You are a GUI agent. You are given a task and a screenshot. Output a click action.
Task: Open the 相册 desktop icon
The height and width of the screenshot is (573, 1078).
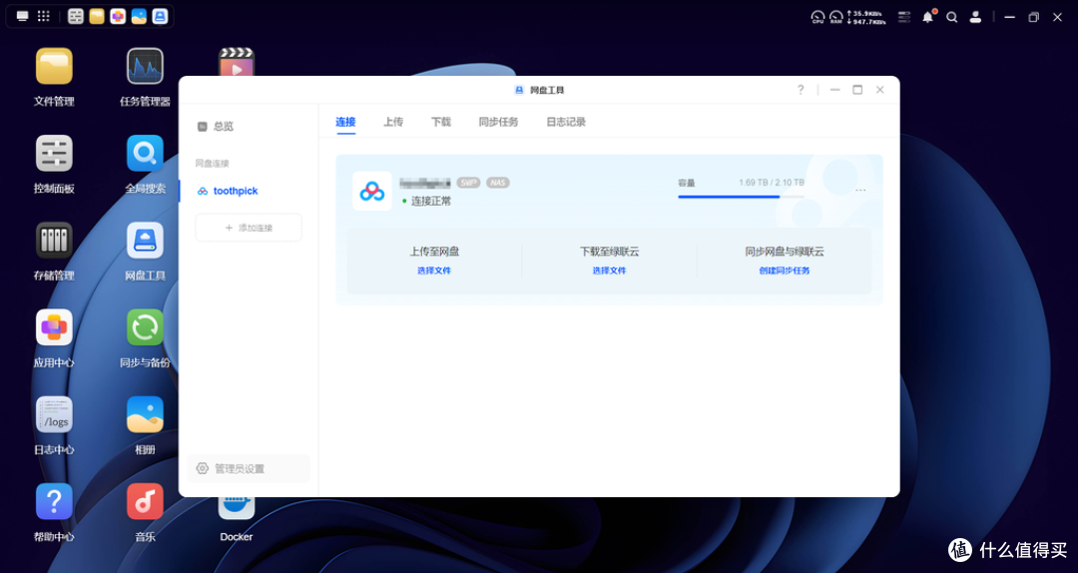145,415
